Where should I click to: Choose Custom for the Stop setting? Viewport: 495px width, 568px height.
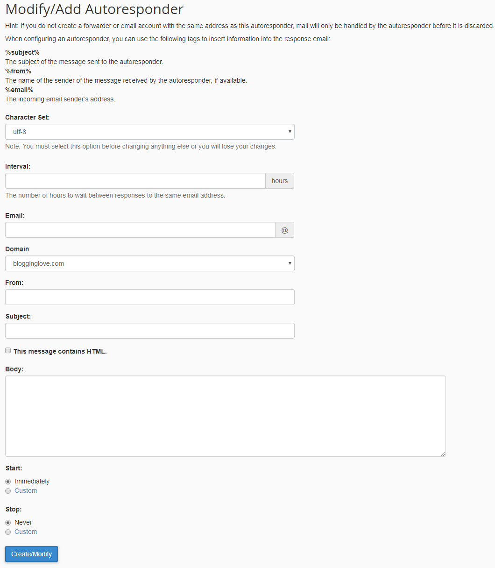(7, 532)
